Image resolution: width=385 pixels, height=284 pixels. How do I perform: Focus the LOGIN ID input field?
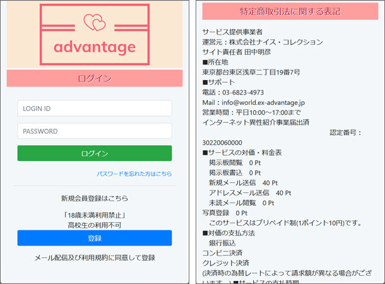95,109
